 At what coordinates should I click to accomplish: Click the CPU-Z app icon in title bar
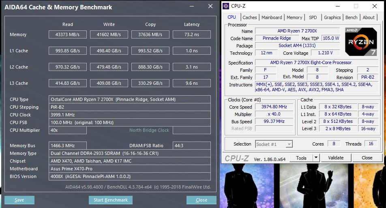[x=226, y=6]
